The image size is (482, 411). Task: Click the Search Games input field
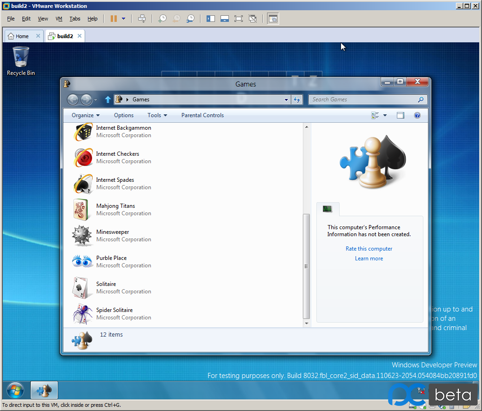(363, 99)
